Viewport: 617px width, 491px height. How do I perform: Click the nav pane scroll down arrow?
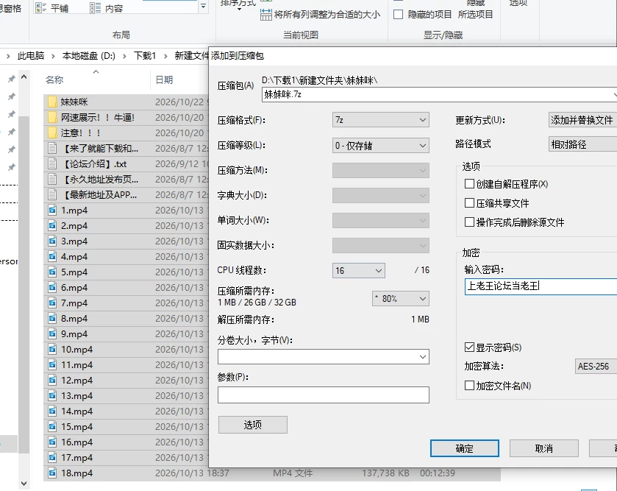24,483
